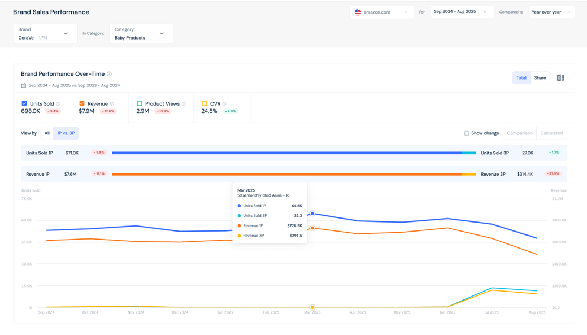Viewport: 587px width, 335px height.
Task: Tick the Show change checkbox
Action: [x=467, y=133]
